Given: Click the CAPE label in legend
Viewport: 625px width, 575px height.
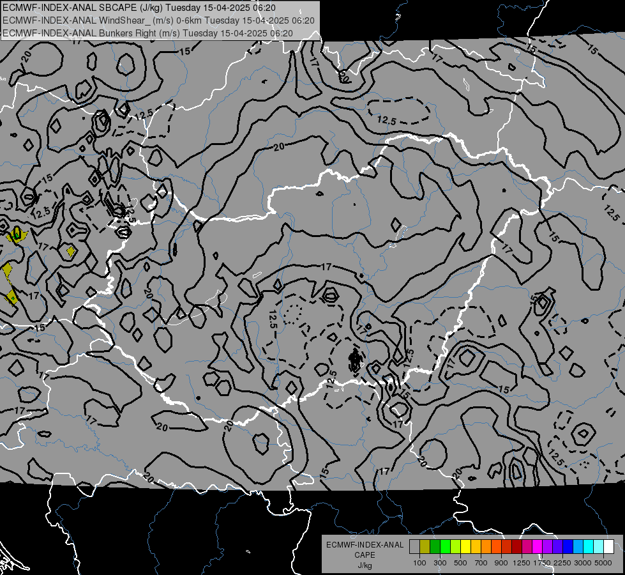Looking at the screenshot, I should click(x=365, y=555).
